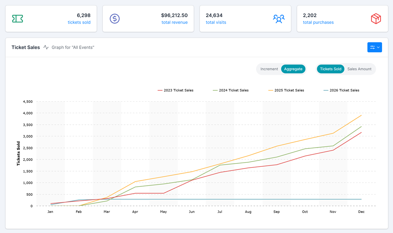Screen dimensions: 393x233
Task: Click the group of people icon on total visits card
Action: point(279,18)
